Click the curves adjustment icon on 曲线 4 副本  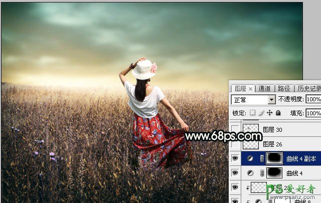click(249, 159)
